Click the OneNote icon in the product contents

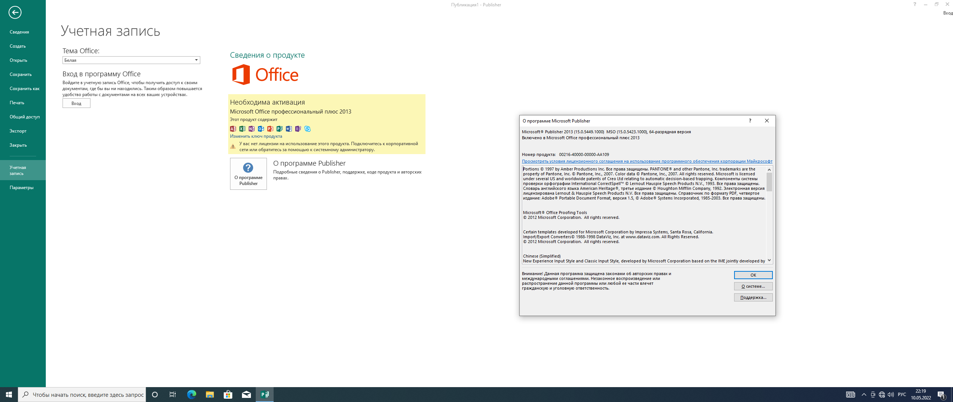coord(252,129)
